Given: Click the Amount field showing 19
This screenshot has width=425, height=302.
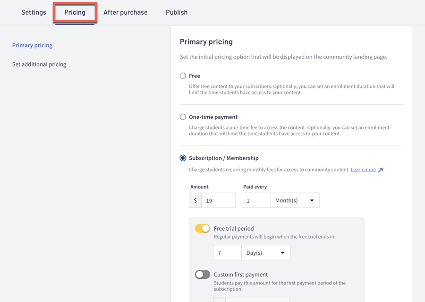Looking at the screenshot, I should click(218, 200).
